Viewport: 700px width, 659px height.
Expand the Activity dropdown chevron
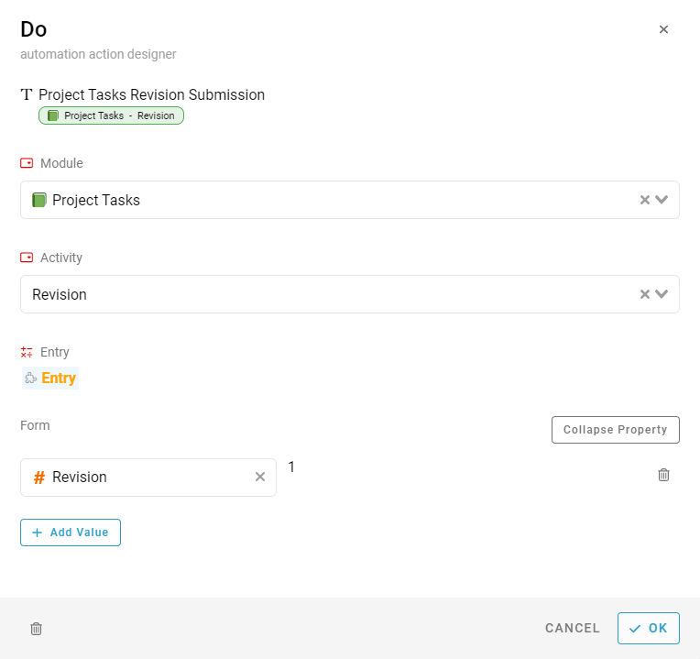click(x=662, y=294)
